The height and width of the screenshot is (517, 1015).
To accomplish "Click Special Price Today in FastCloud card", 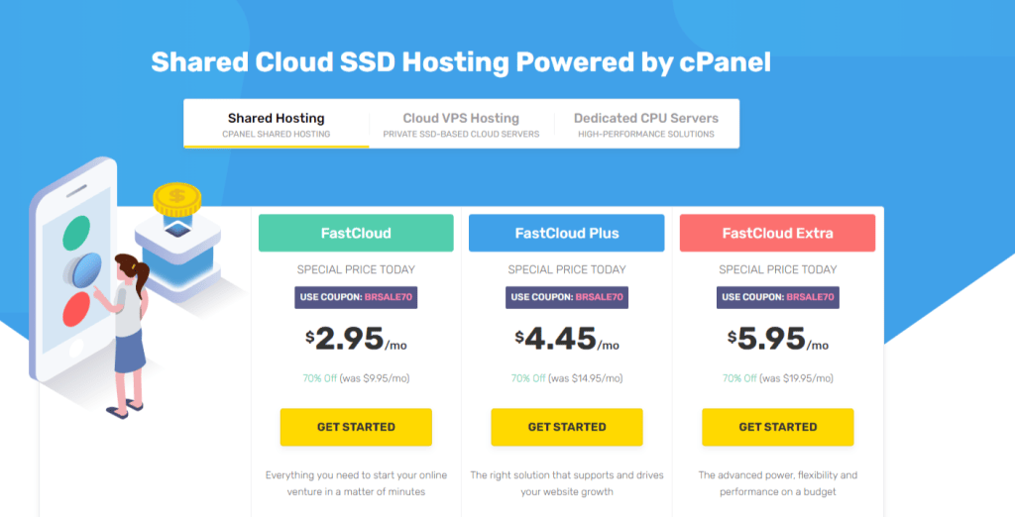I will tap(356, 269).
